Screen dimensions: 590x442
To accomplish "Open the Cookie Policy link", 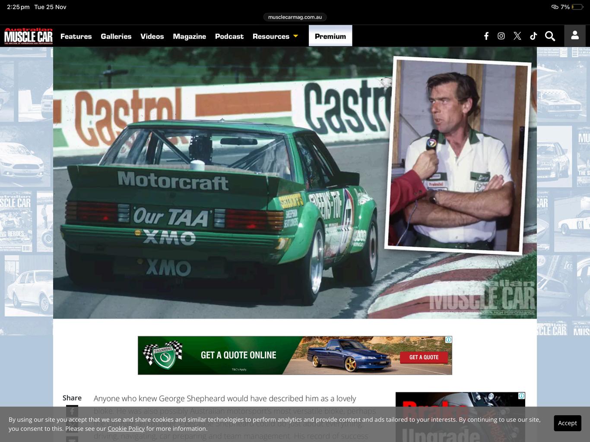I will click(x=126, y=429).
